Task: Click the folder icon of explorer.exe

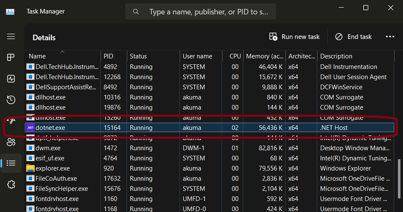Action: [x=30, y=168]
